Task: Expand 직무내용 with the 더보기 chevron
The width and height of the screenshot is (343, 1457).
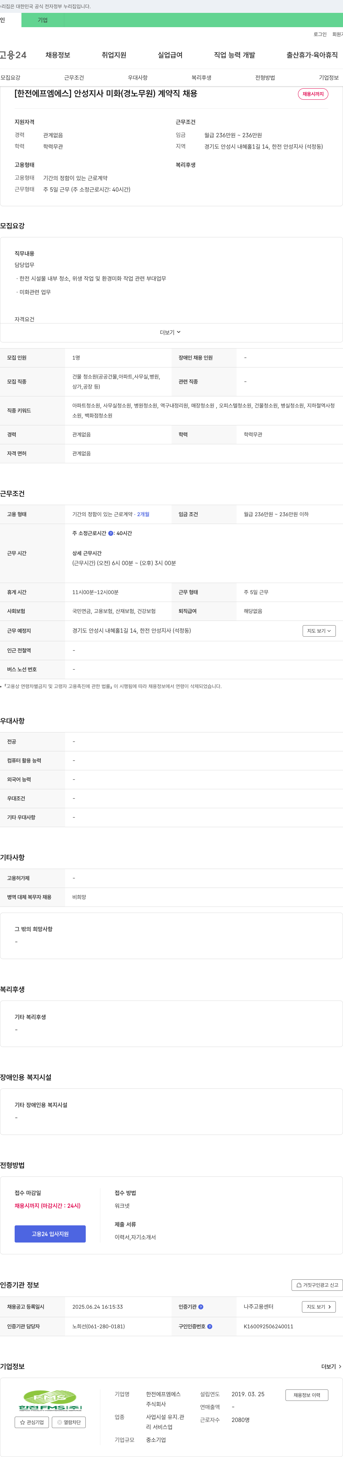Action: 171,332
